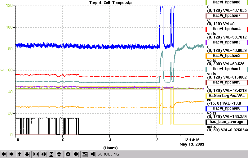This screenshot has width=248, height=158.
Task: Click the (Hours) x-axis label
Action: (x=110, y=148)
